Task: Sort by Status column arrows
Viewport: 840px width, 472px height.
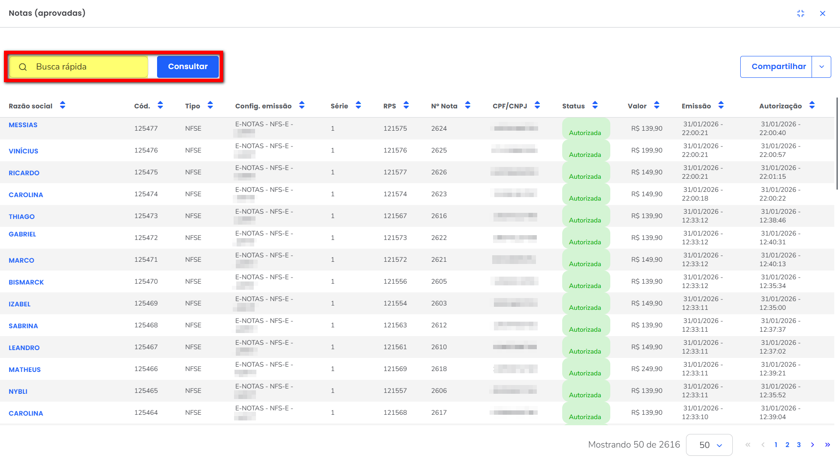Action: (x=595, y=105)
